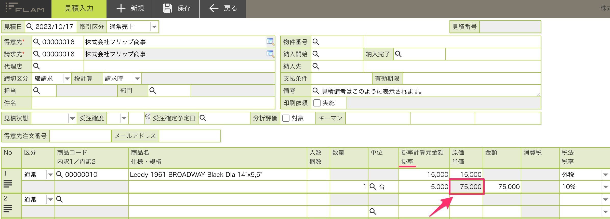Click row 1 掛率 5.000 cell
Image resolution: width=610 pixels, height=219 pixels.
[424, 187]
